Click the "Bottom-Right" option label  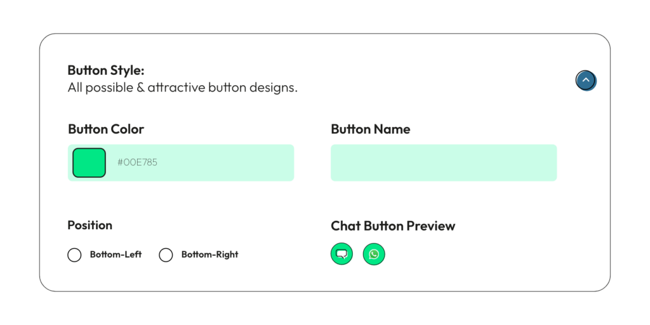[x=209, y=255]
